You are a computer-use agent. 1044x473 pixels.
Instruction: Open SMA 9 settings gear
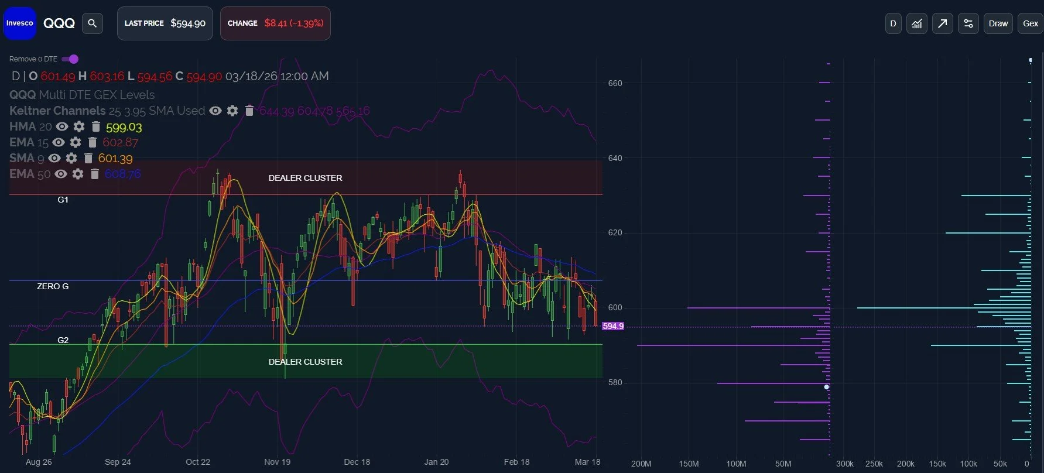pos(71,158)
